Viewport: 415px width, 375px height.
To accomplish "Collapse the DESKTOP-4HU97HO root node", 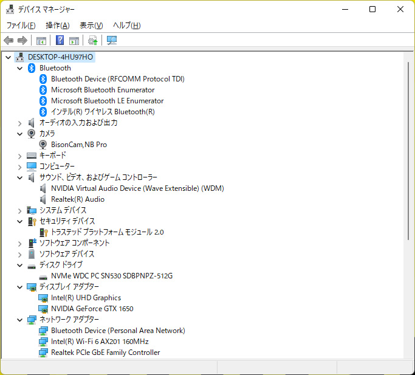I will (x=9, y=57).
